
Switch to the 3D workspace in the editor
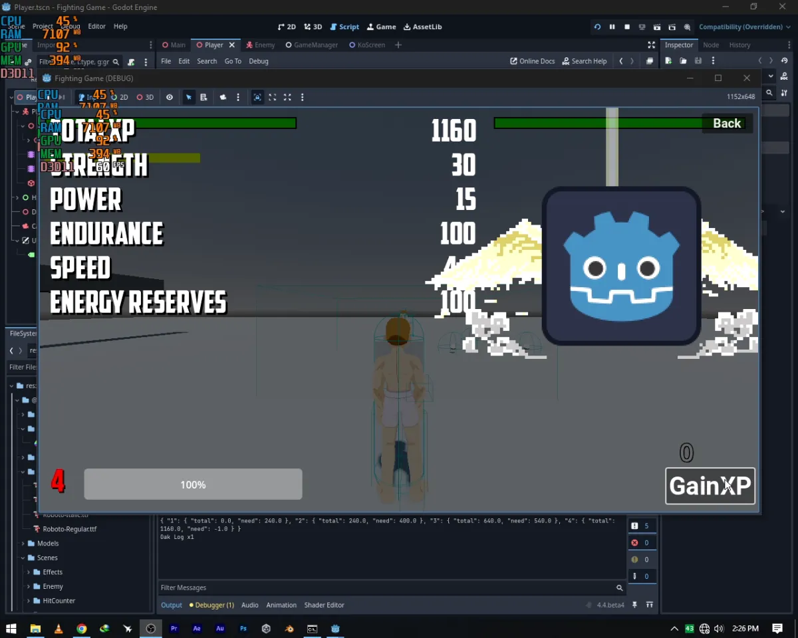(x=313, y=27)
